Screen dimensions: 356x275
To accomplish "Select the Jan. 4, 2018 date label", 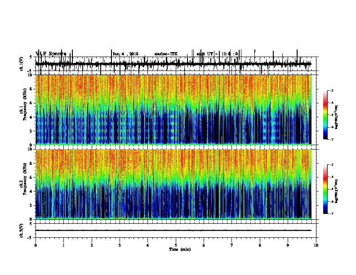I will click(125, 54).
